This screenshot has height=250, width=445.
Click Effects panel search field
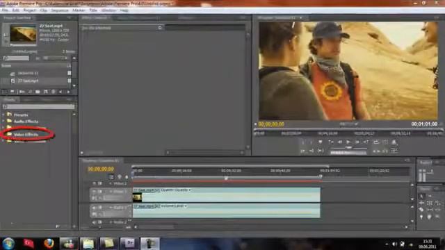coord(39,106)
